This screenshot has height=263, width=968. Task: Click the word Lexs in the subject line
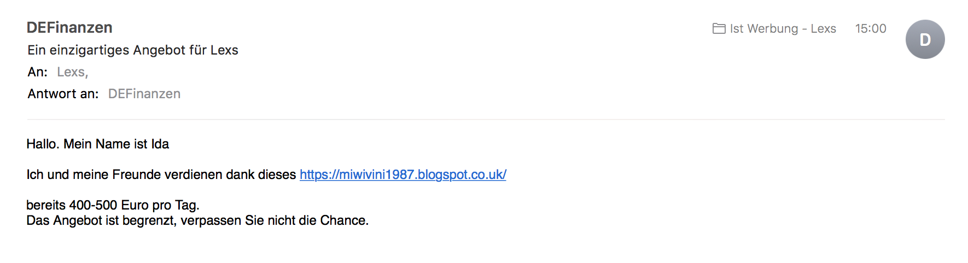[x=224, y=50]
